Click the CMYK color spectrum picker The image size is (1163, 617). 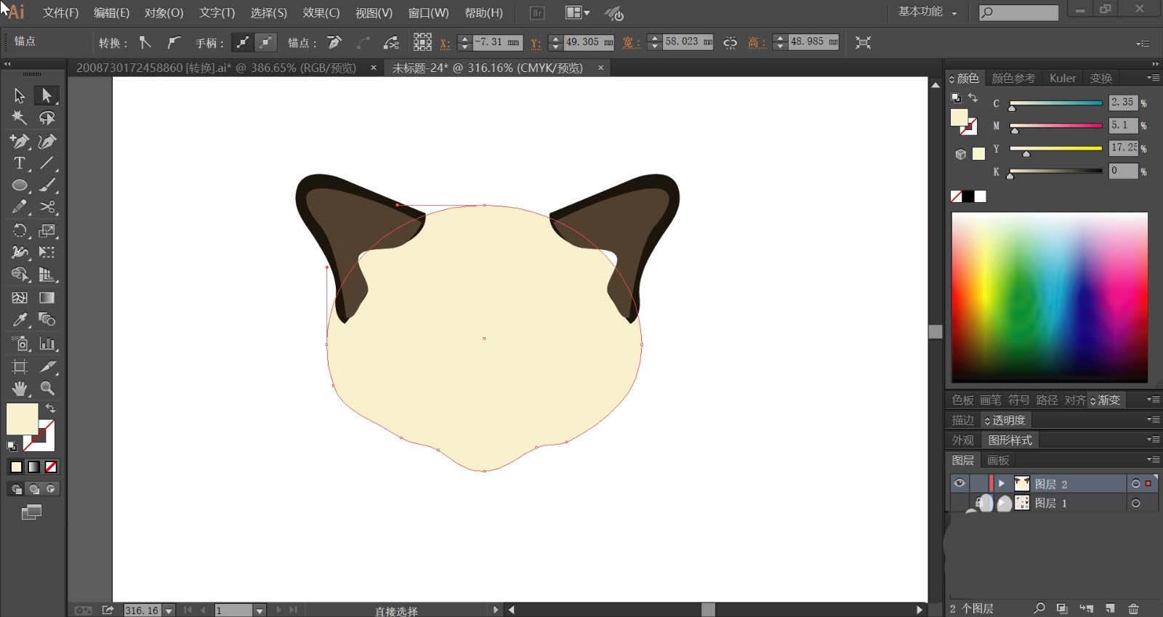click(x=1049, y=297)
